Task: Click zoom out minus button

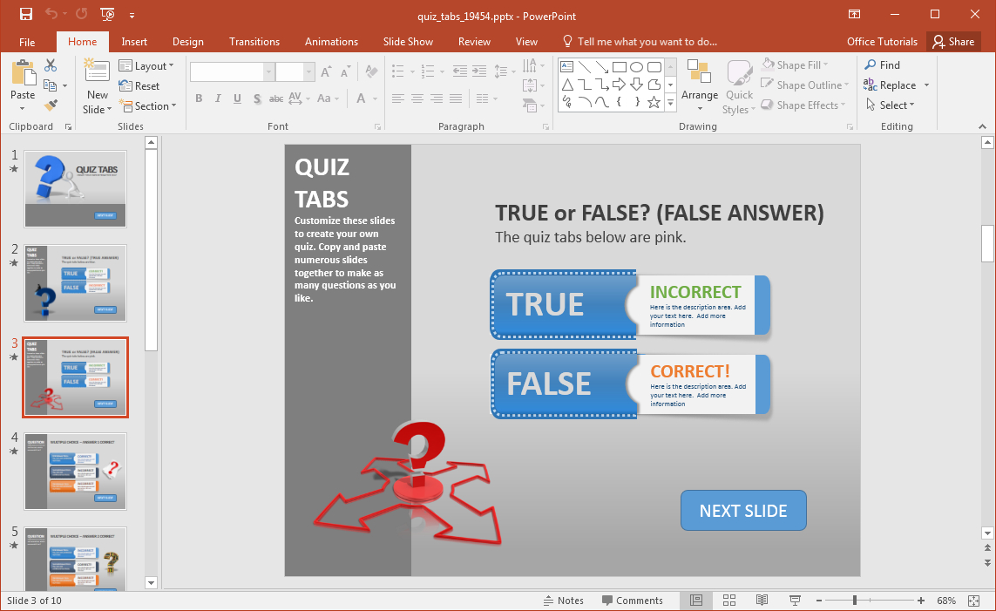Action: click(x=819, y=601)
